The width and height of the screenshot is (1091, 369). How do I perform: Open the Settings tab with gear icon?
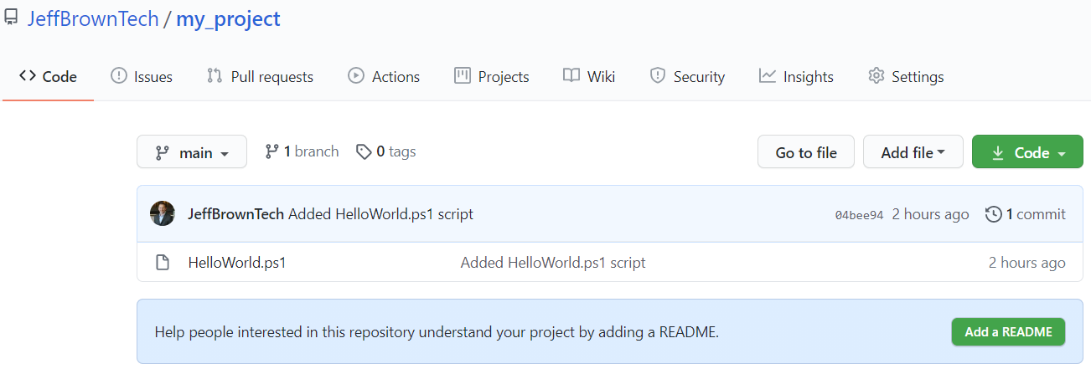click(x=906, y=77)
